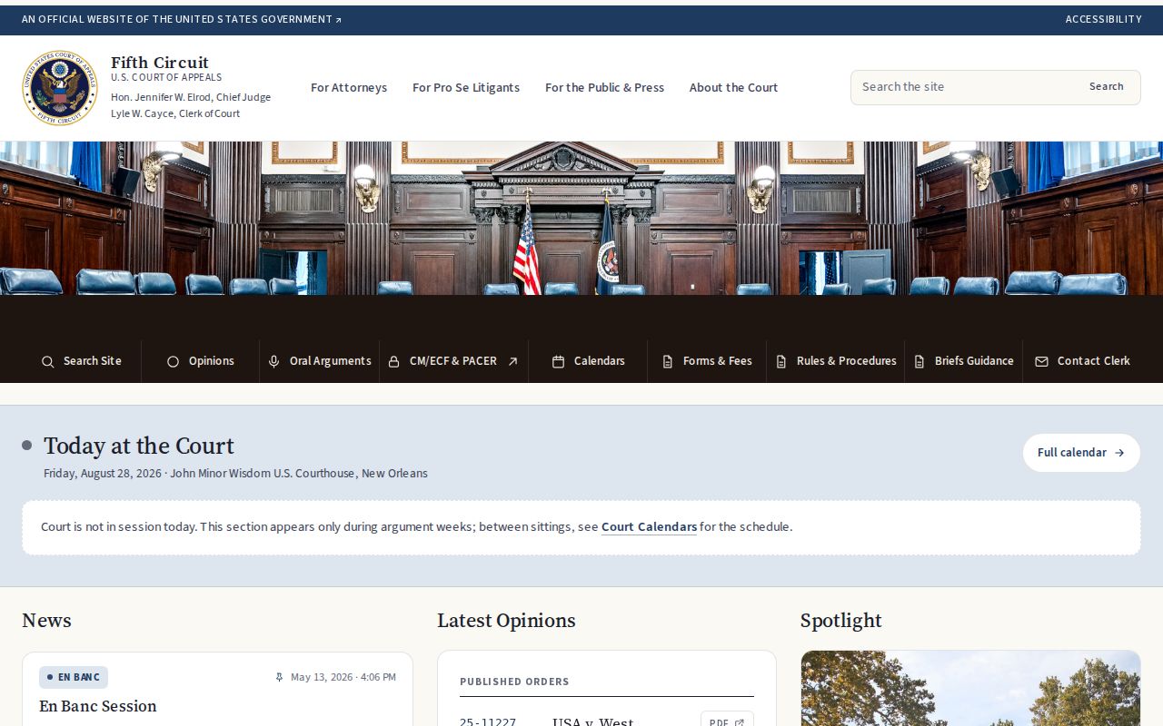
Task: Open the Accessibility link
Action: 1103,19
